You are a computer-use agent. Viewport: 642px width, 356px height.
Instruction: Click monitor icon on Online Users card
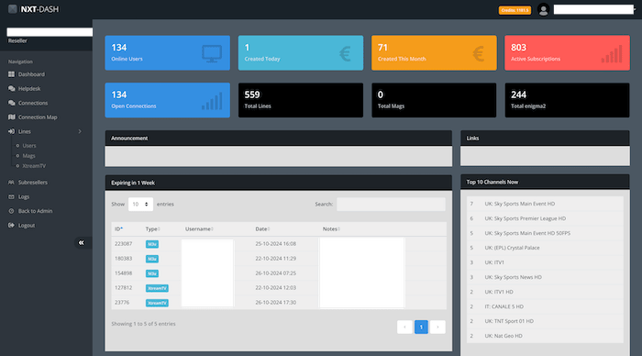coord(212,53)
